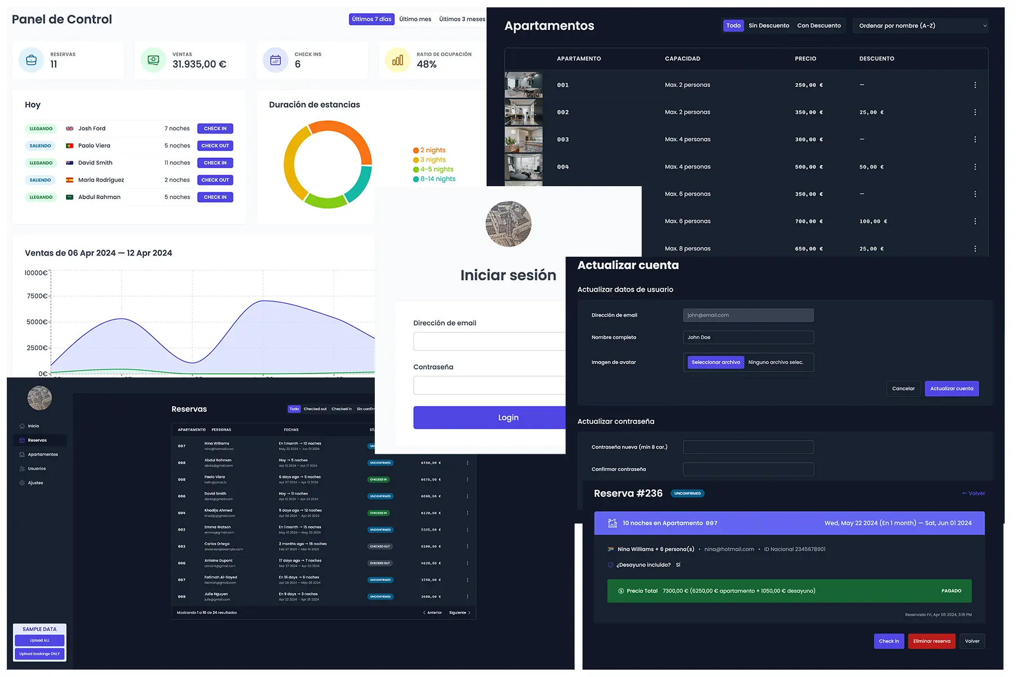Screen dimensions: 1016x677
Task: Click the Actualizar cuenta button
Action: (x=952, y=389)
